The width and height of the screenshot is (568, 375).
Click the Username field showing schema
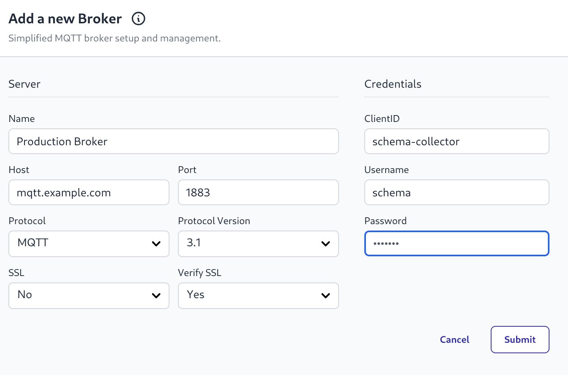456,192
